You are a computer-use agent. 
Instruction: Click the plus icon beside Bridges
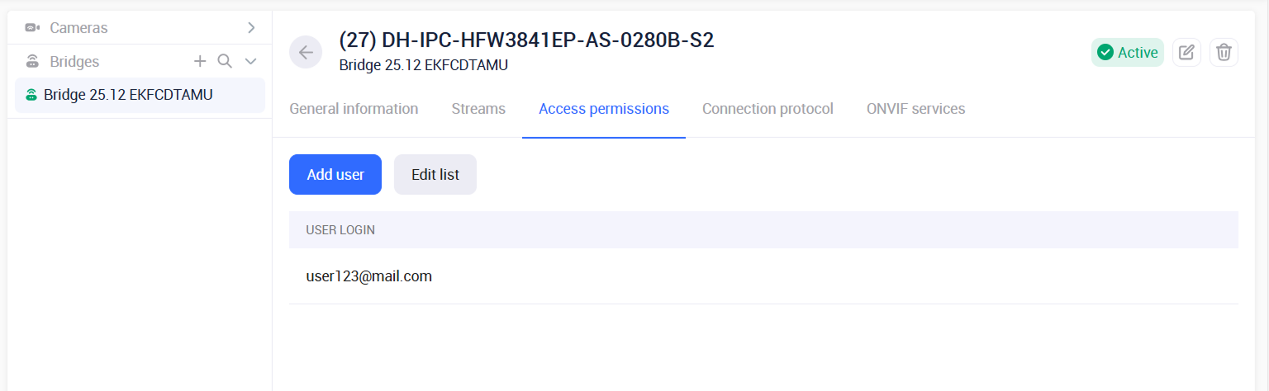(x=200, y=61)
